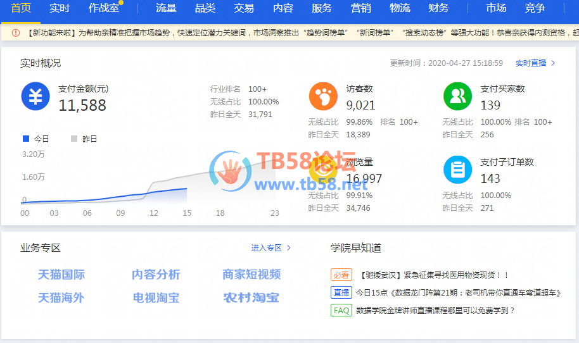Screen dimensions: 579x343
Task: Click the green 支付买家数 people icon
Action: [457, 96]
